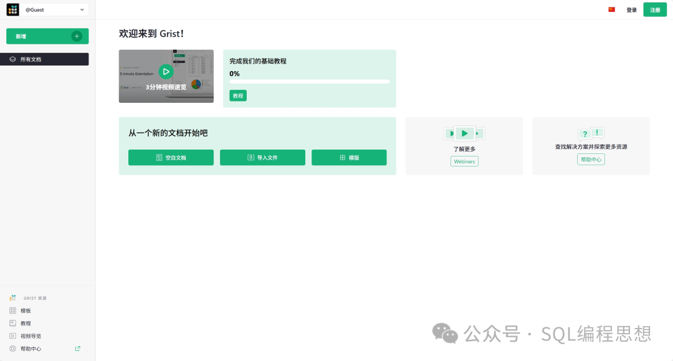Click the help center question mark illustration
This screenshot has height=361, width=673.
(x=590, y=133)
